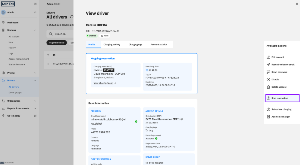Click Go to Energy lightning icon
This screenshot has height=165, width=300.
(x=3, y=116)
